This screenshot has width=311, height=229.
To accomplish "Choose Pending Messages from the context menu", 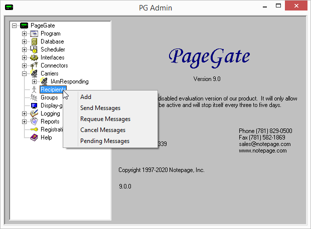I will click(x=110, y=141).
